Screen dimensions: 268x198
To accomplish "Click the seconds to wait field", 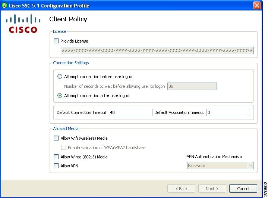I will pyautogui.click(x=192, y=86).
